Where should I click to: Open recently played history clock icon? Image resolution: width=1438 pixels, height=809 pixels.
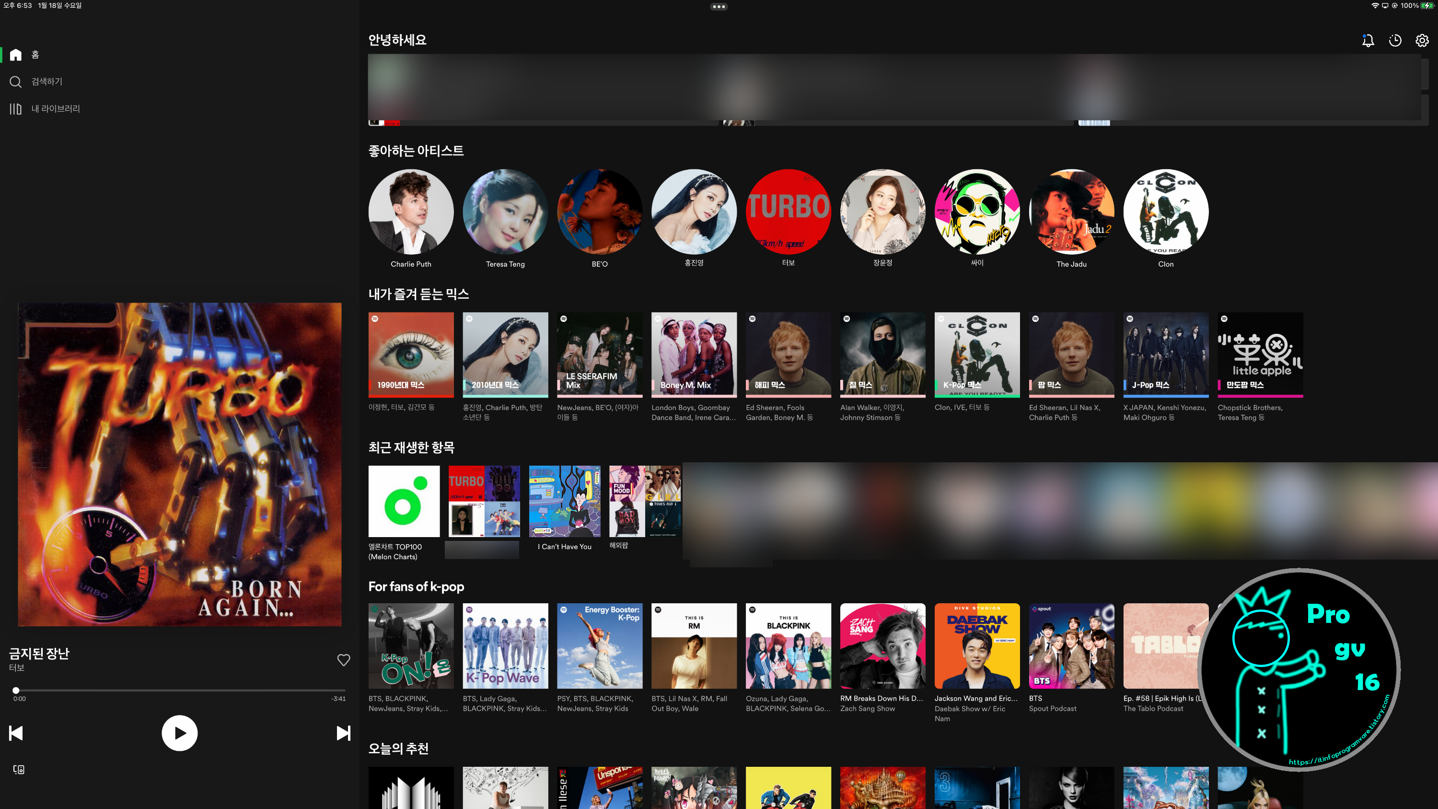coord(1394,40)
